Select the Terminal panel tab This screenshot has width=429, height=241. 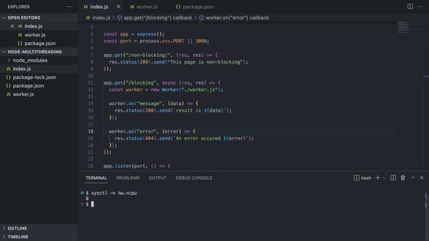(x=97, y=178)
